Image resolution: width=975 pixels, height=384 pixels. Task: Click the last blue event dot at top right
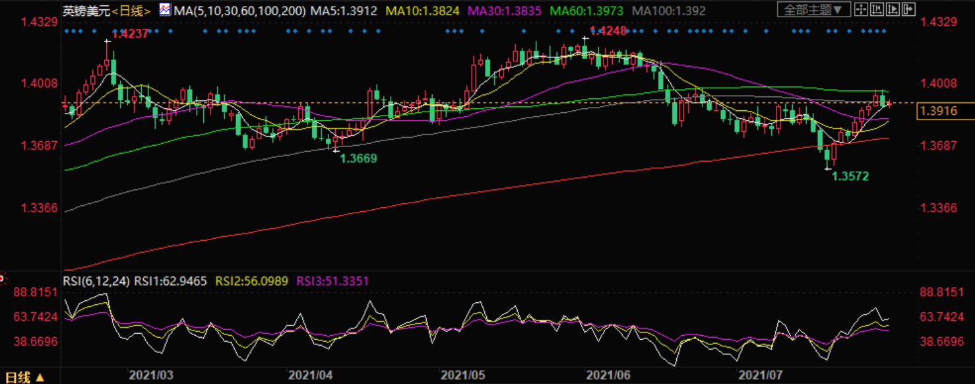[885, 31]
